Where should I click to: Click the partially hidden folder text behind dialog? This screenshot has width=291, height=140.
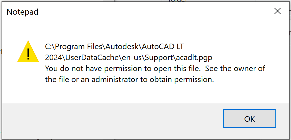pyautogui.click(x=178, y=1)
